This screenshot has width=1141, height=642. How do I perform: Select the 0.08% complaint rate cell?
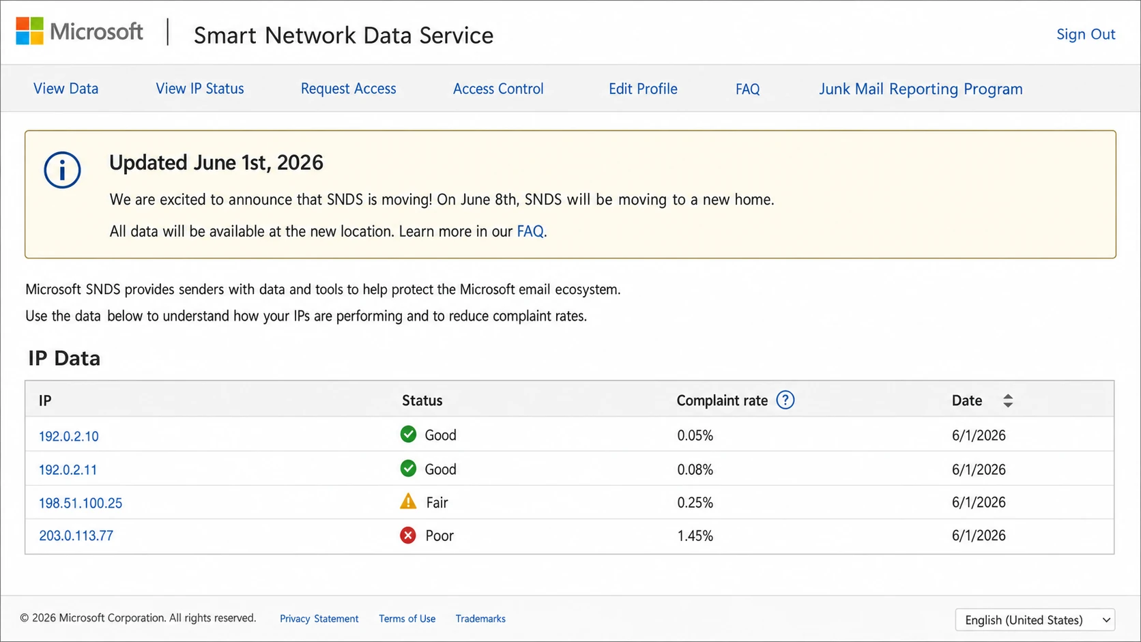tap(695, 469)
